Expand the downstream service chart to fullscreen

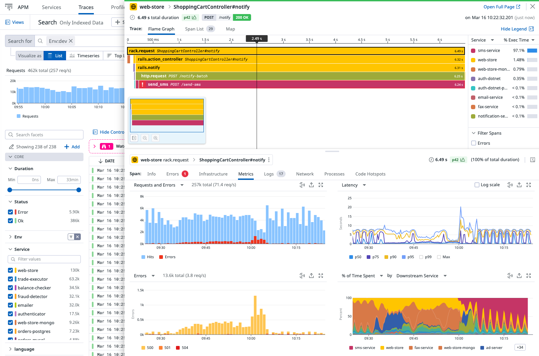(529, 275)
